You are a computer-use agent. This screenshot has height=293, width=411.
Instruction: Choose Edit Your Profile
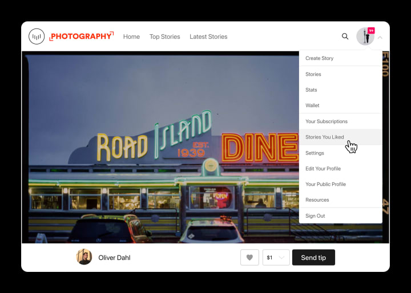[340, 168]
